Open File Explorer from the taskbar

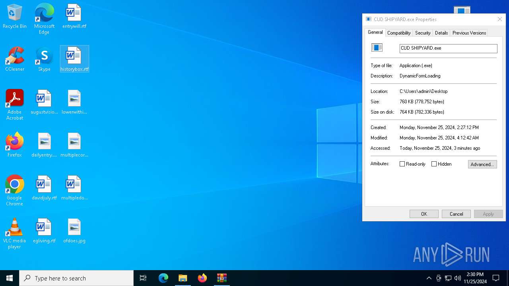(183, 278)
